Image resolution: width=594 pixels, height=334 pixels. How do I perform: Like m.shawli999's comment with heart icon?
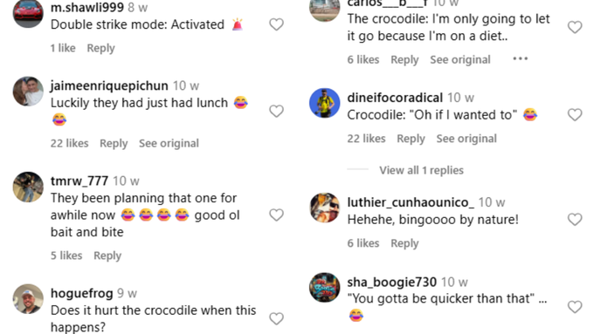[x=276, y=24]
